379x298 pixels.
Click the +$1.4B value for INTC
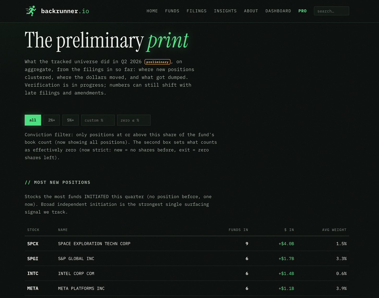pyautogui.click(x=286, y=273)
